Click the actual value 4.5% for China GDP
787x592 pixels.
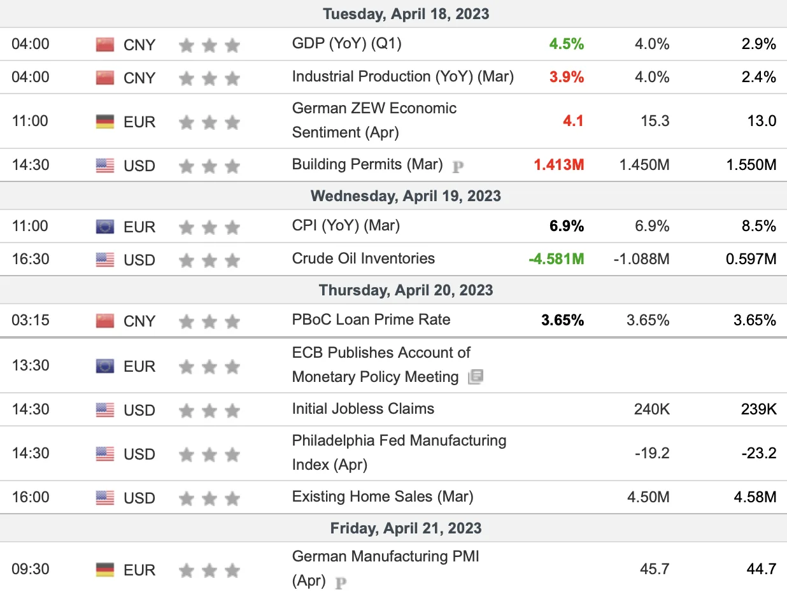coord(567,44)
